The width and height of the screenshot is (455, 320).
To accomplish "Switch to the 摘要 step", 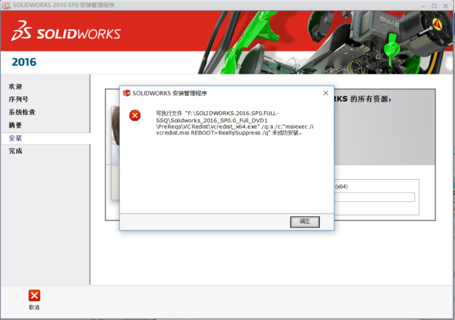I will pyautogui.click(x=15, y=125).
